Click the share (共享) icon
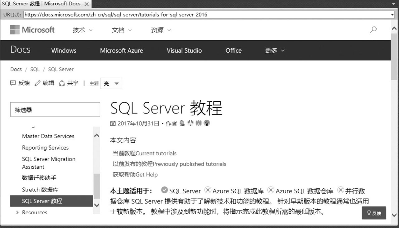The height and width of the screenshot is (228, 399). (x=62, y=83)
